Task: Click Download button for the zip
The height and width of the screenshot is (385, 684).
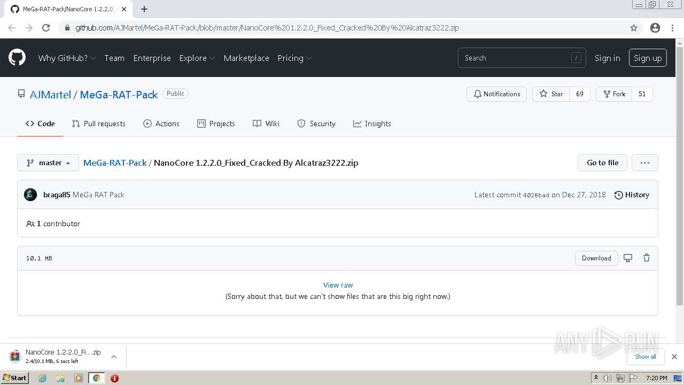Action: pyautogui.click(x=596, y=258)
